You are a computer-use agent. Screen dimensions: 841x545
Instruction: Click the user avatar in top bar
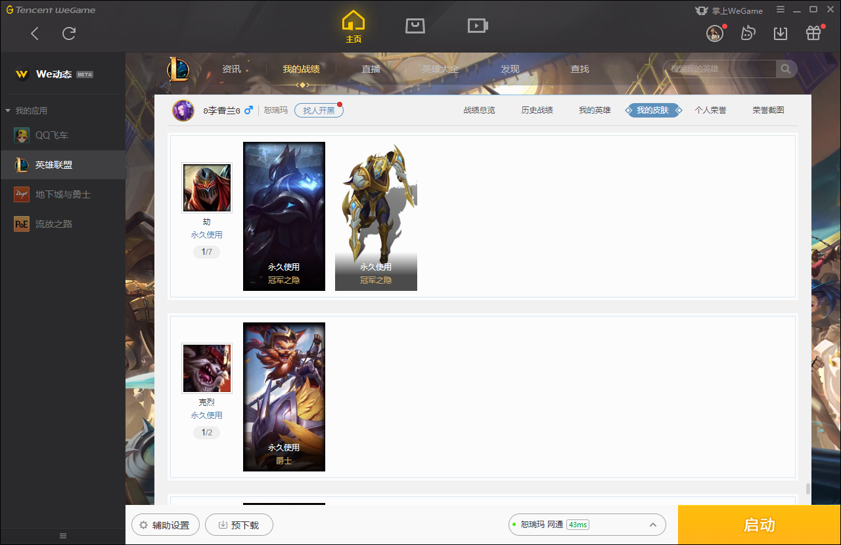coord(715,33)
